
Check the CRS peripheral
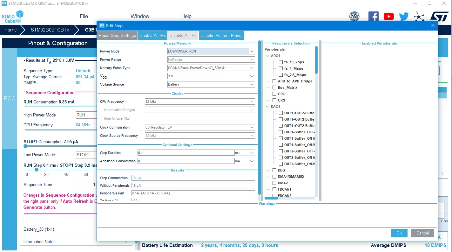coord(274,100)
